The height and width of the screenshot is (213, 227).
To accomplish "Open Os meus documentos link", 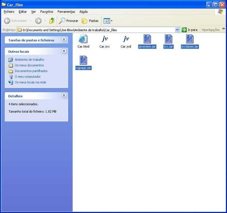I will (x=29, y=65).
